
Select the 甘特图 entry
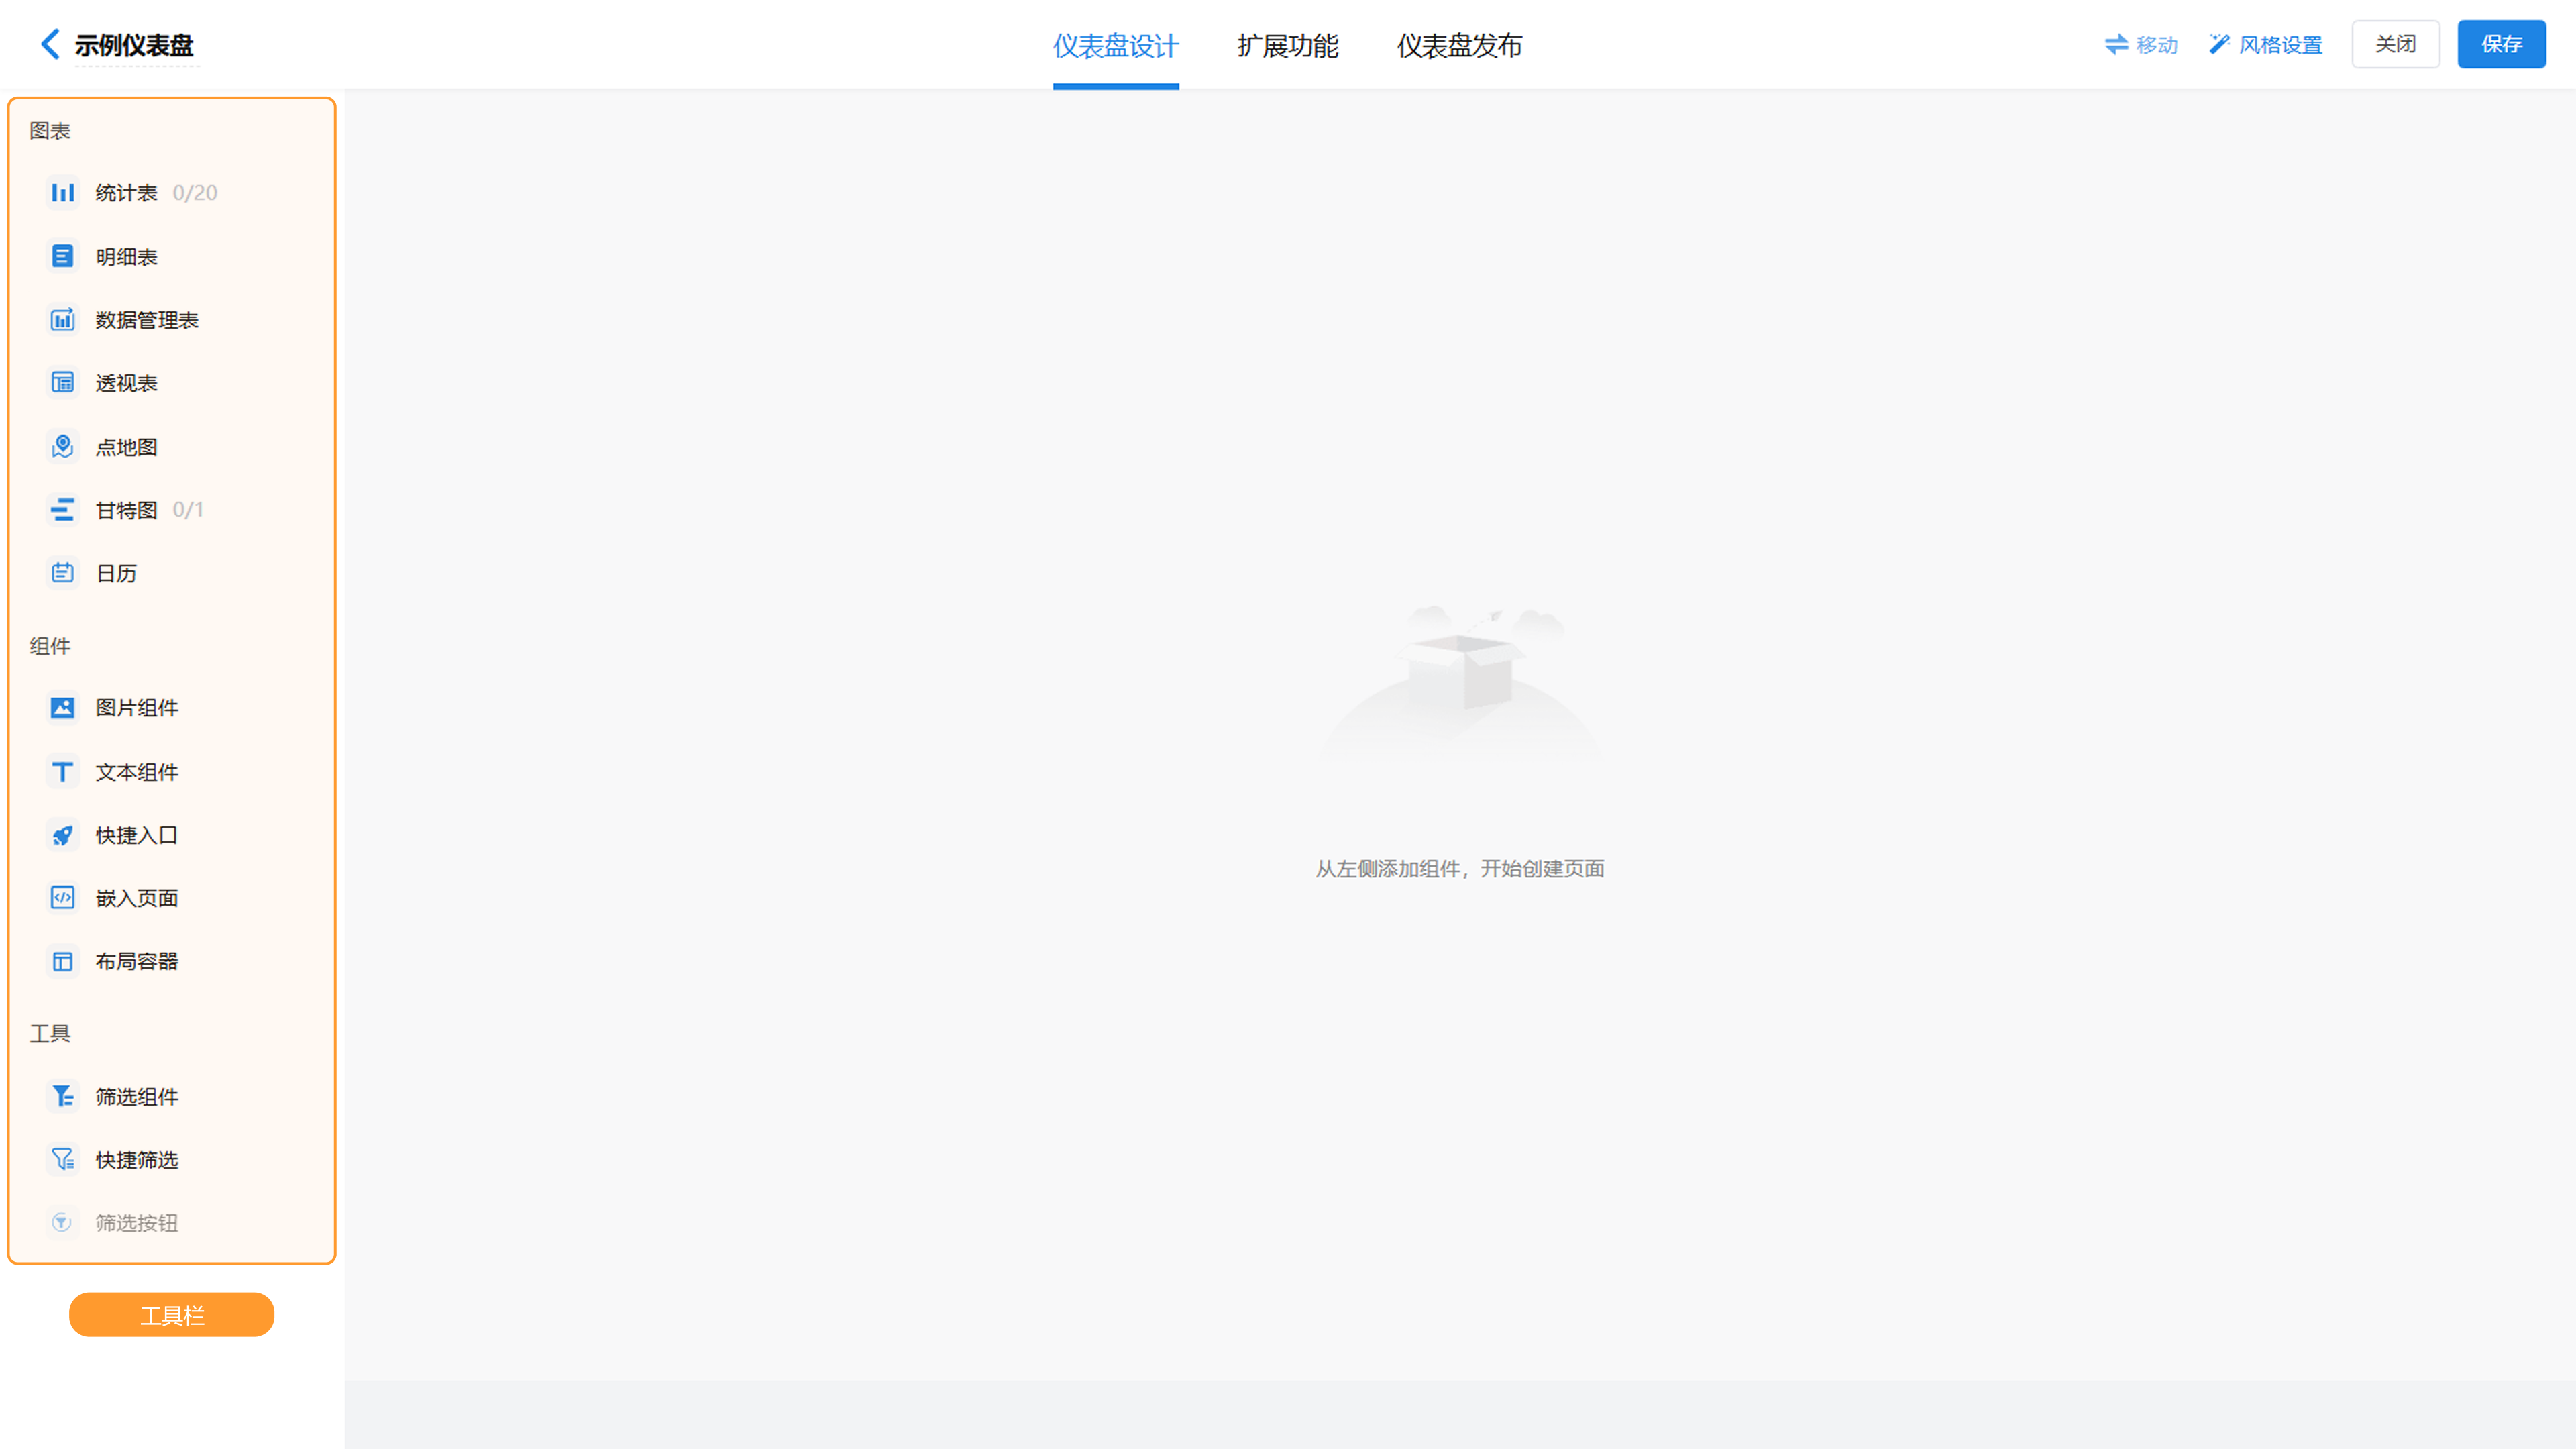pos(126,509)
